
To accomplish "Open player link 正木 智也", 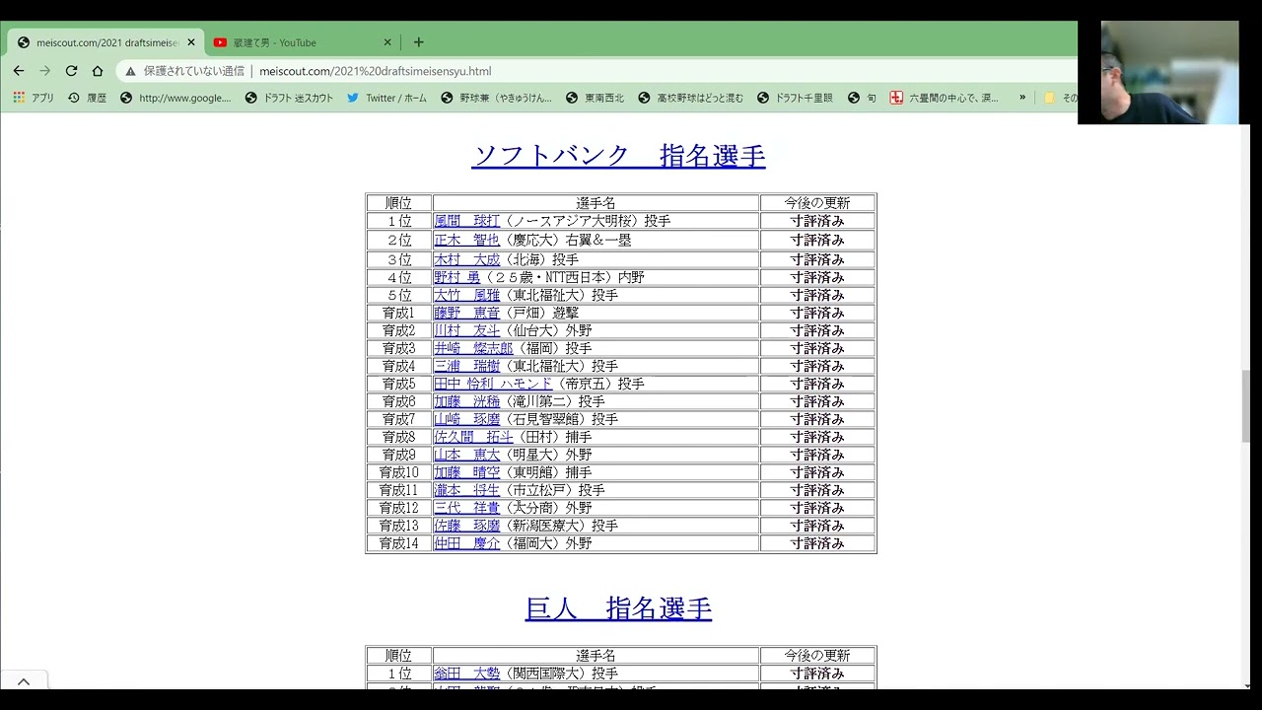I will 466,241.
